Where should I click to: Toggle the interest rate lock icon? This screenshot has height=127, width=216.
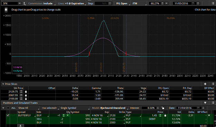pyautogui.click(x=163, y=108)
